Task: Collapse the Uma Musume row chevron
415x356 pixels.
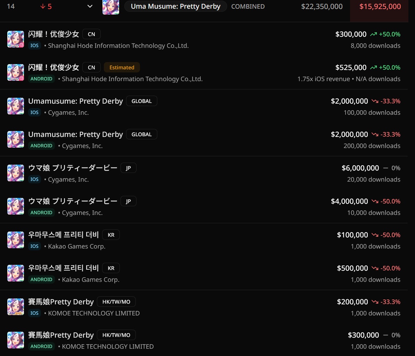Action: (90, 6)
